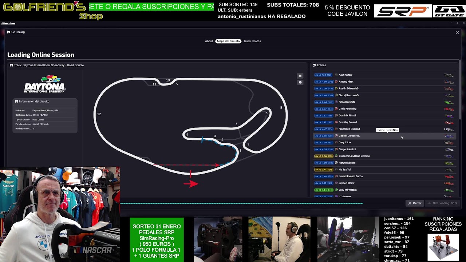Click the sim loading progress bar

(x=242, y=203)
